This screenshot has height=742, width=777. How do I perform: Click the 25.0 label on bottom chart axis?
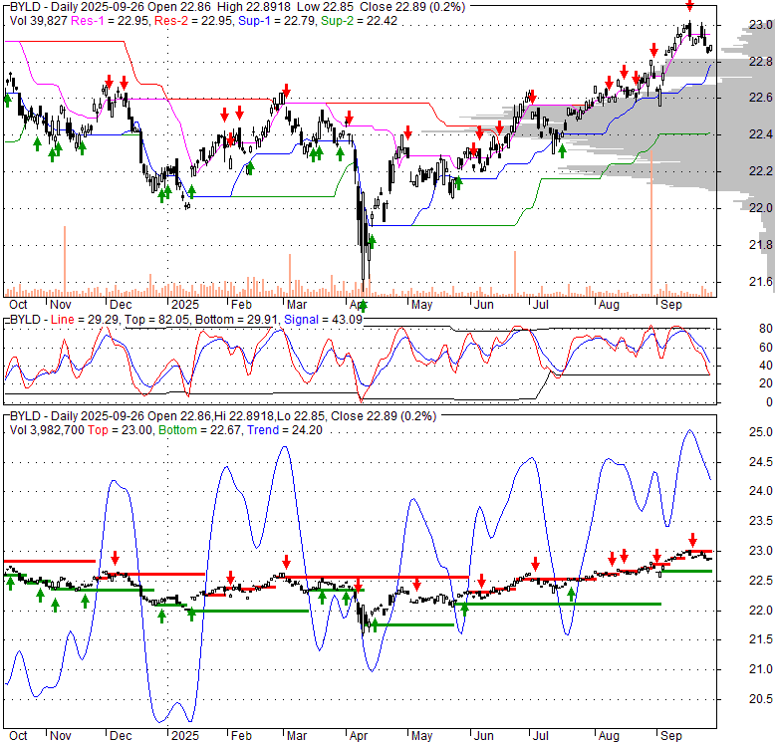[x=760, y=432]
